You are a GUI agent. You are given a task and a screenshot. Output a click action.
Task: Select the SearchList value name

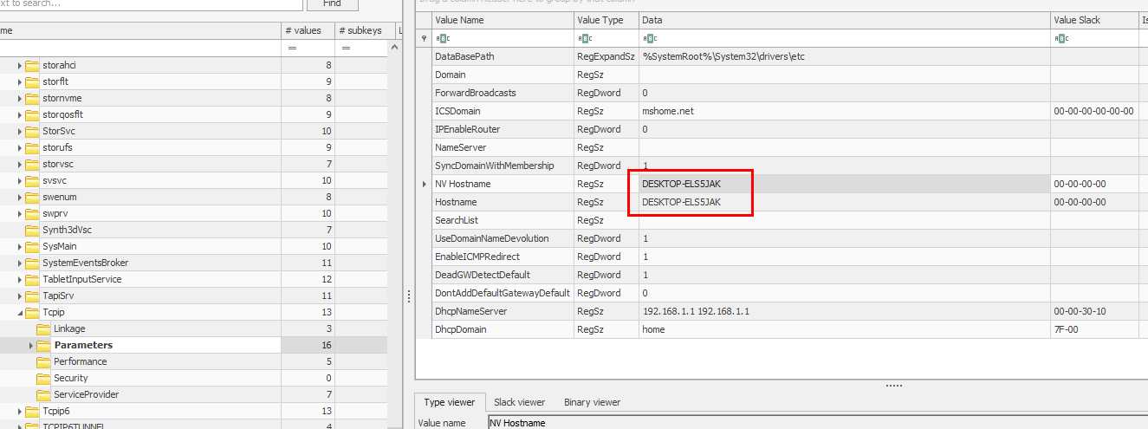tap(457, 221)
